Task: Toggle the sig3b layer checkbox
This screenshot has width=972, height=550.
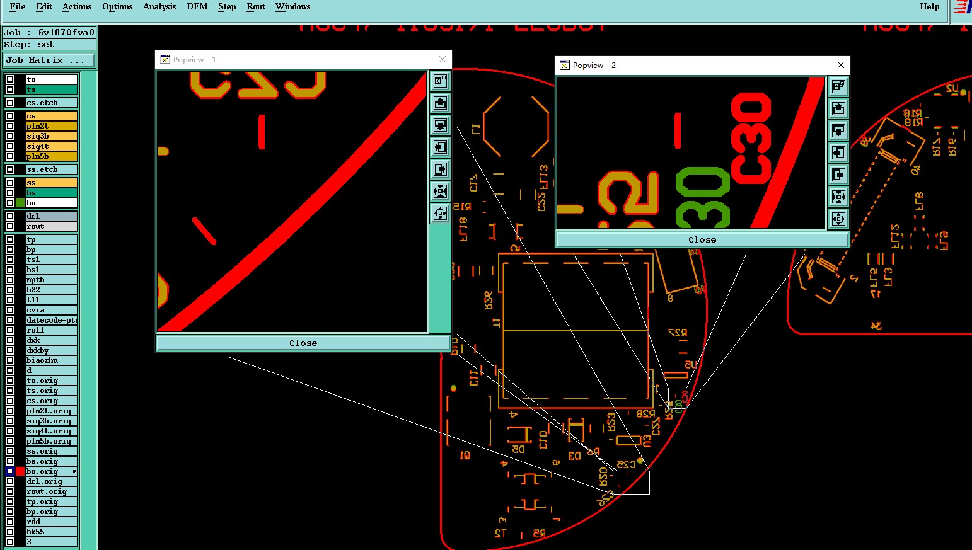Action: coord(10,136)
